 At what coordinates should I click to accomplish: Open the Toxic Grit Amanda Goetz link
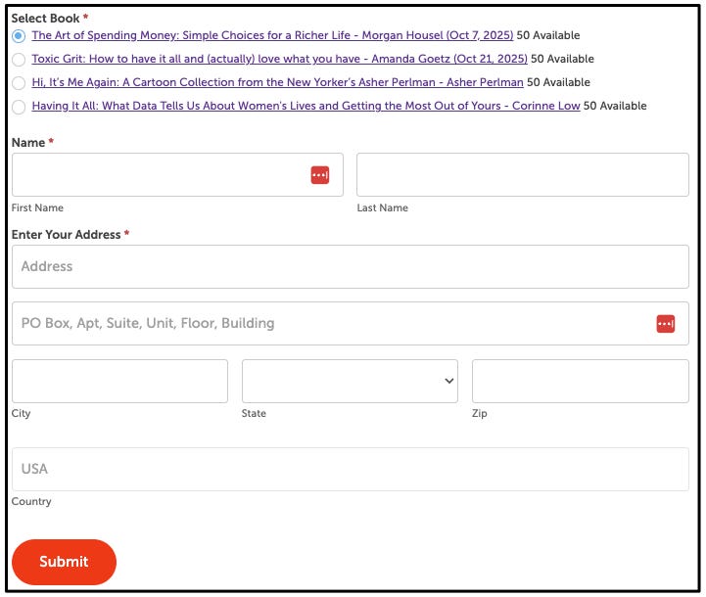[x=280, y=59]
